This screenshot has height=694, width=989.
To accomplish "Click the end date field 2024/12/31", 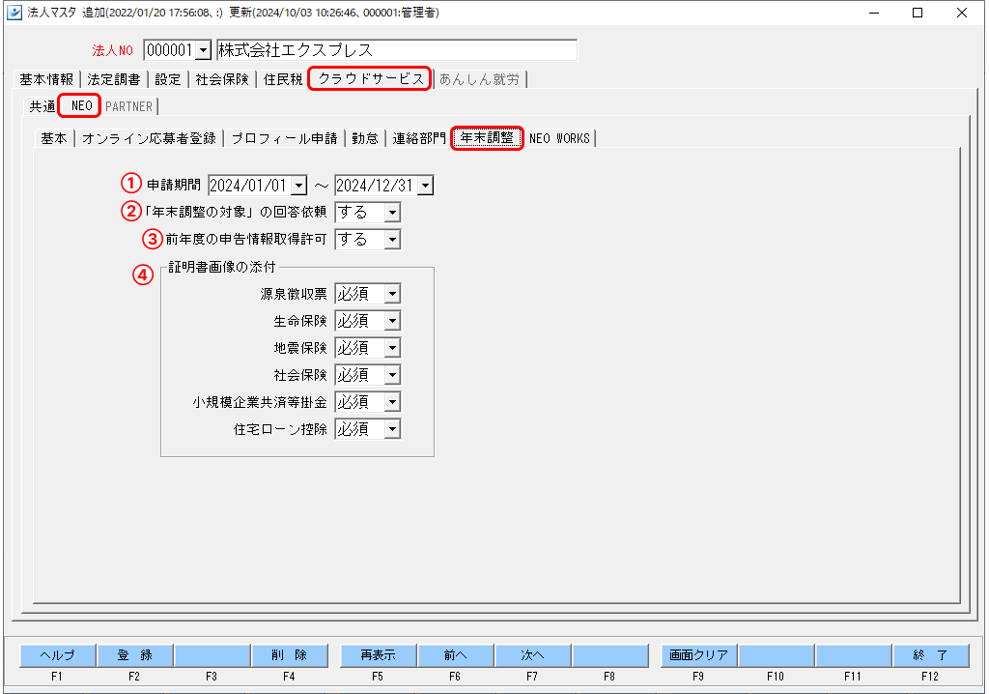I will coord(376,186).
